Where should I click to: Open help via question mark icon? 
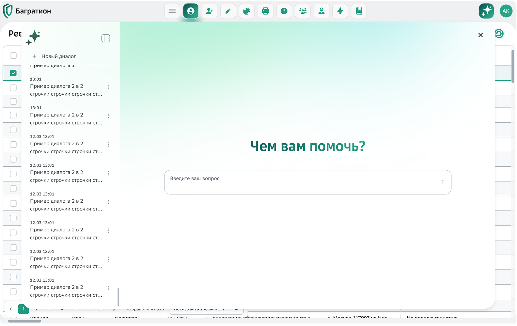pos(284,11)
